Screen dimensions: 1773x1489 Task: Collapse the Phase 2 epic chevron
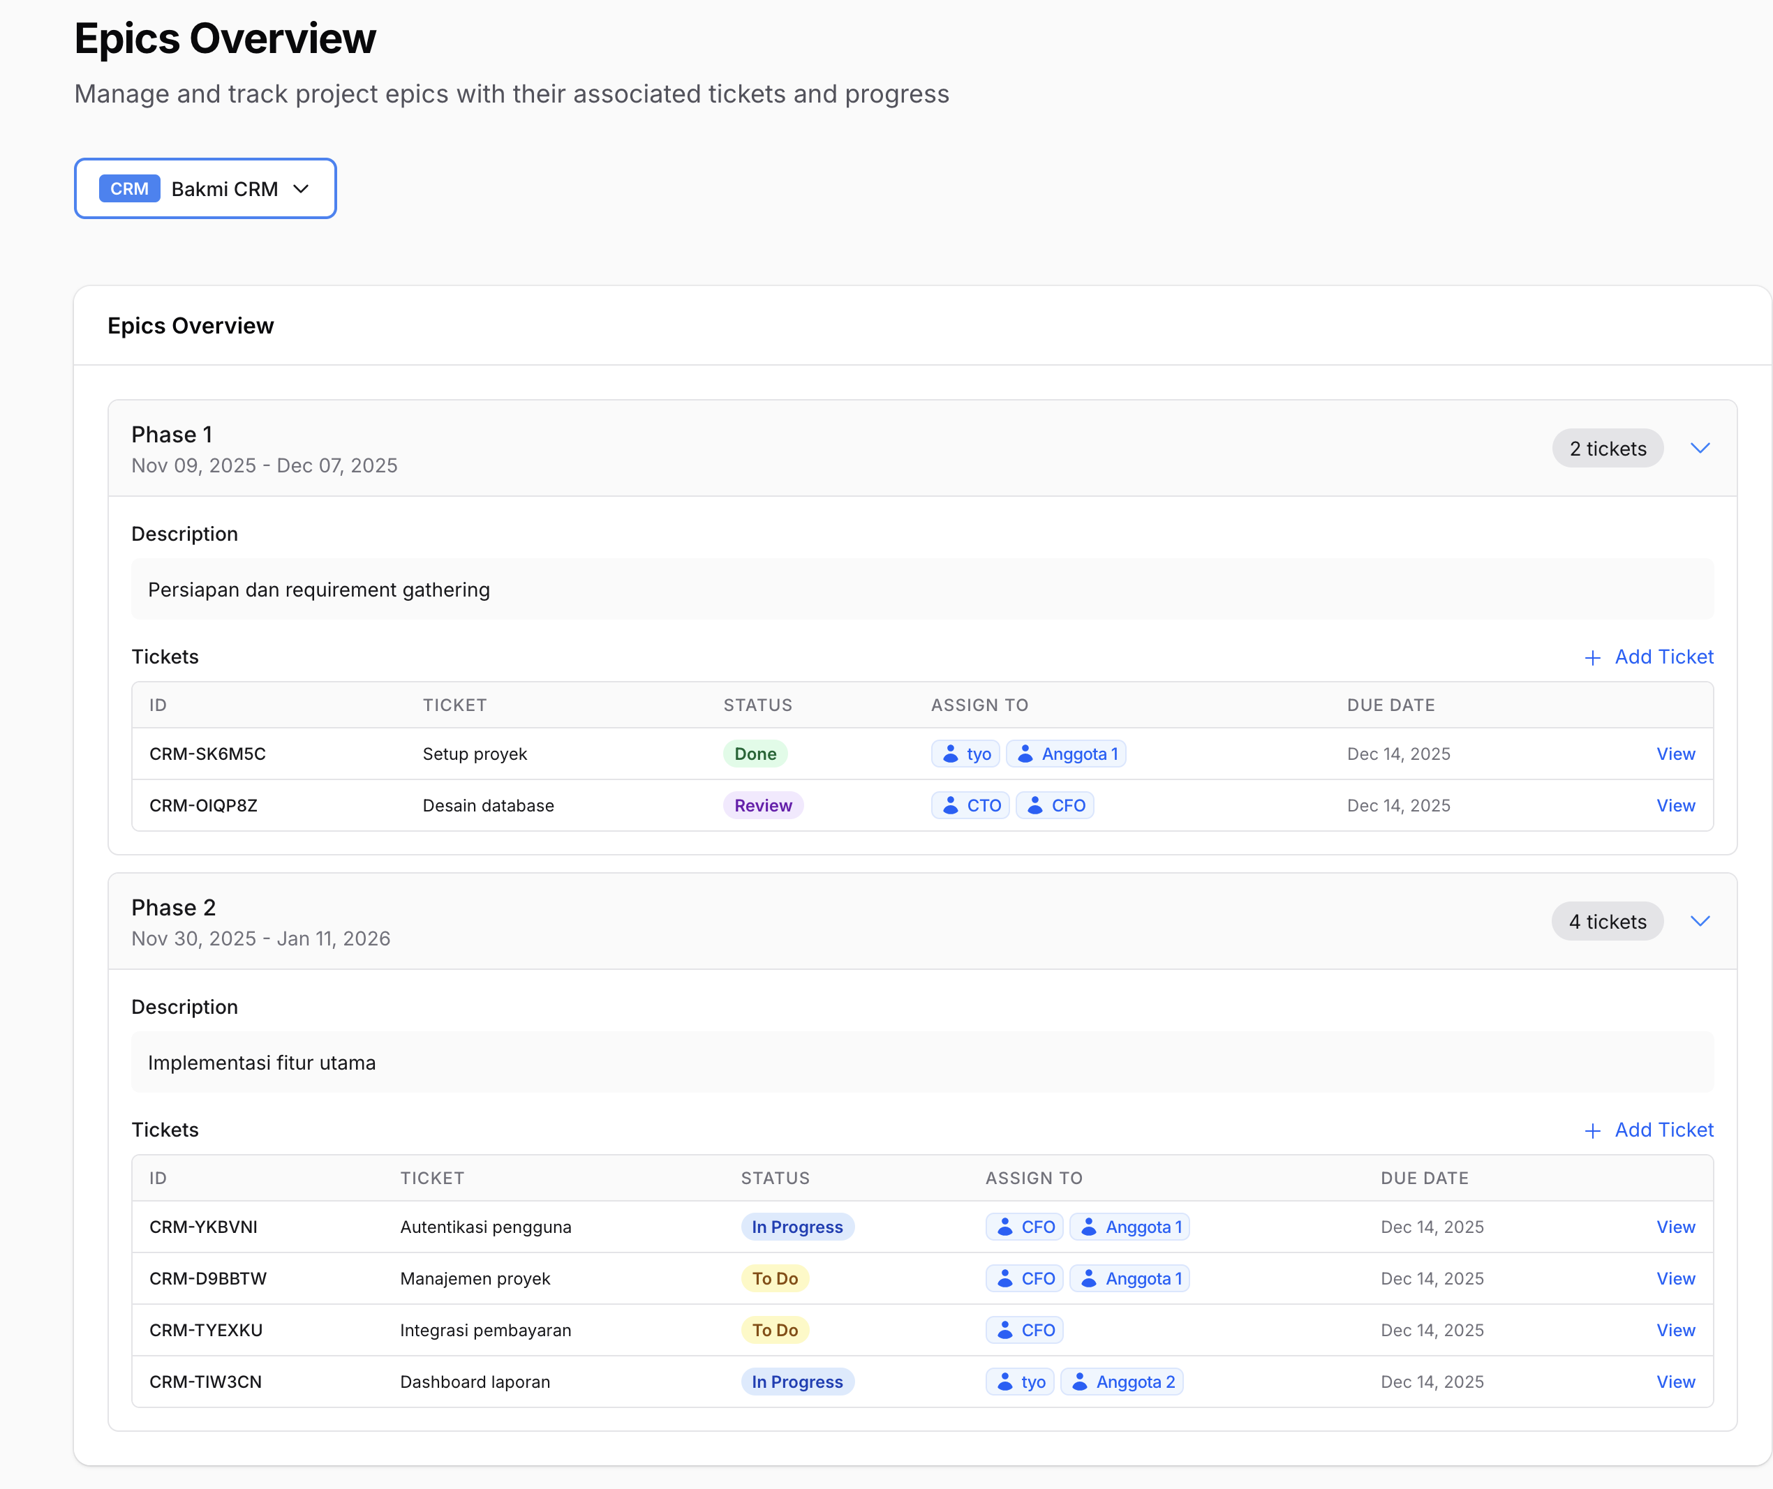(x=1700, y=921)
